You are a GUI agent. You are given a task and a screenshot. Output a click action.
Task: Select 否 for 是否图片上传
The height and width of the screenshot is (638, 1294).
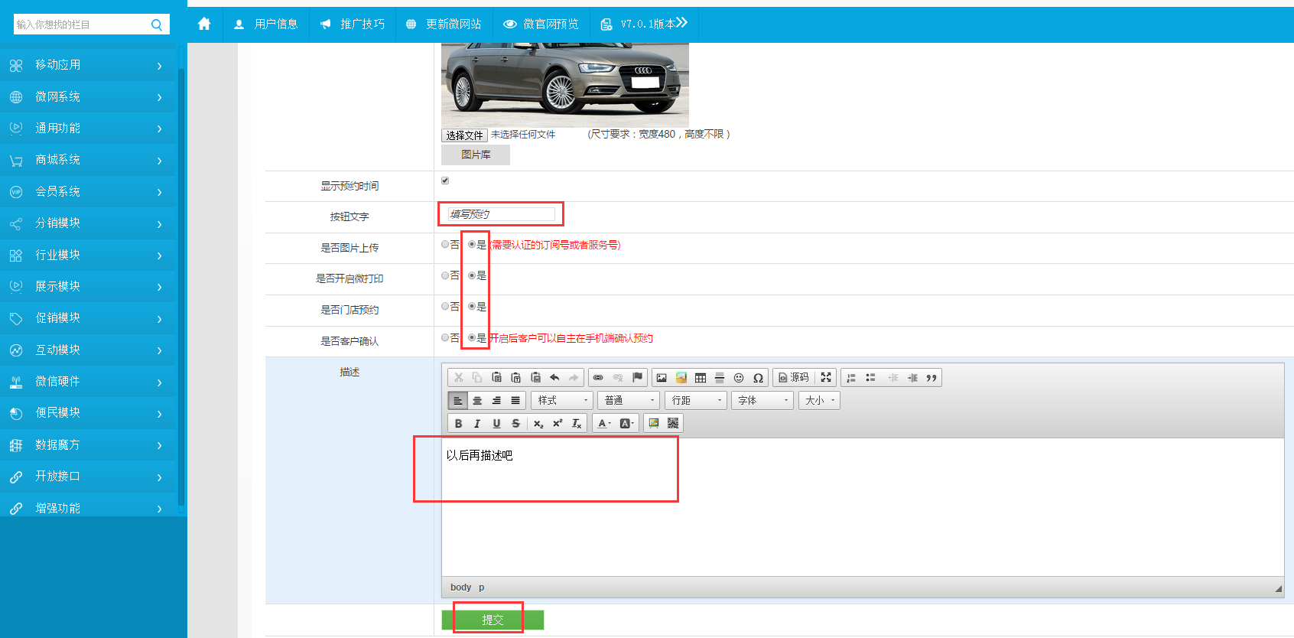(x=445, y=245)
